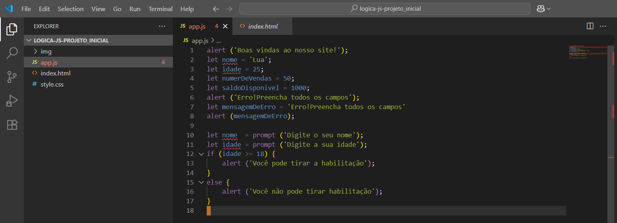Open the Edit menu
The height and width of the screenshot is (223, 617).
click(45, 9)
